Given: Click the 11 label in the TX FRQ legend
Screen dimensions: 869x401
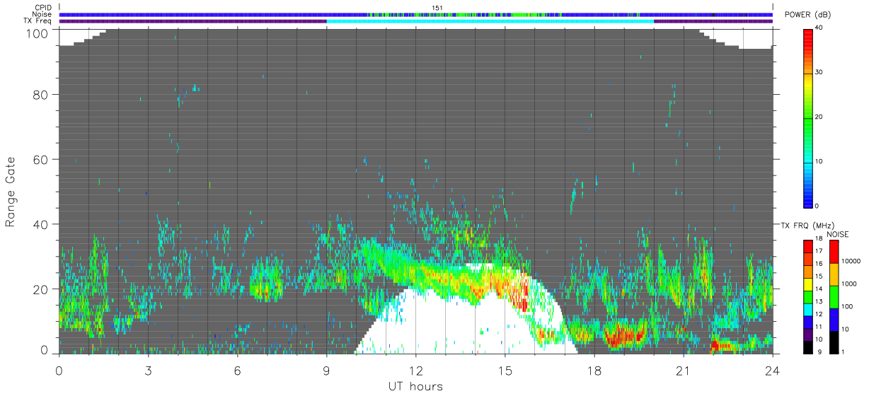Looking at the screenshot, I should [x=819, y=327].
